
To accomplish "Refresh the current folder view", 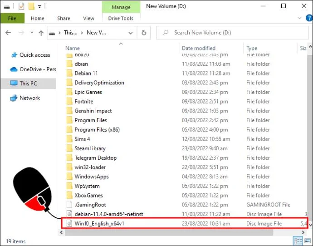I will 144,33.
